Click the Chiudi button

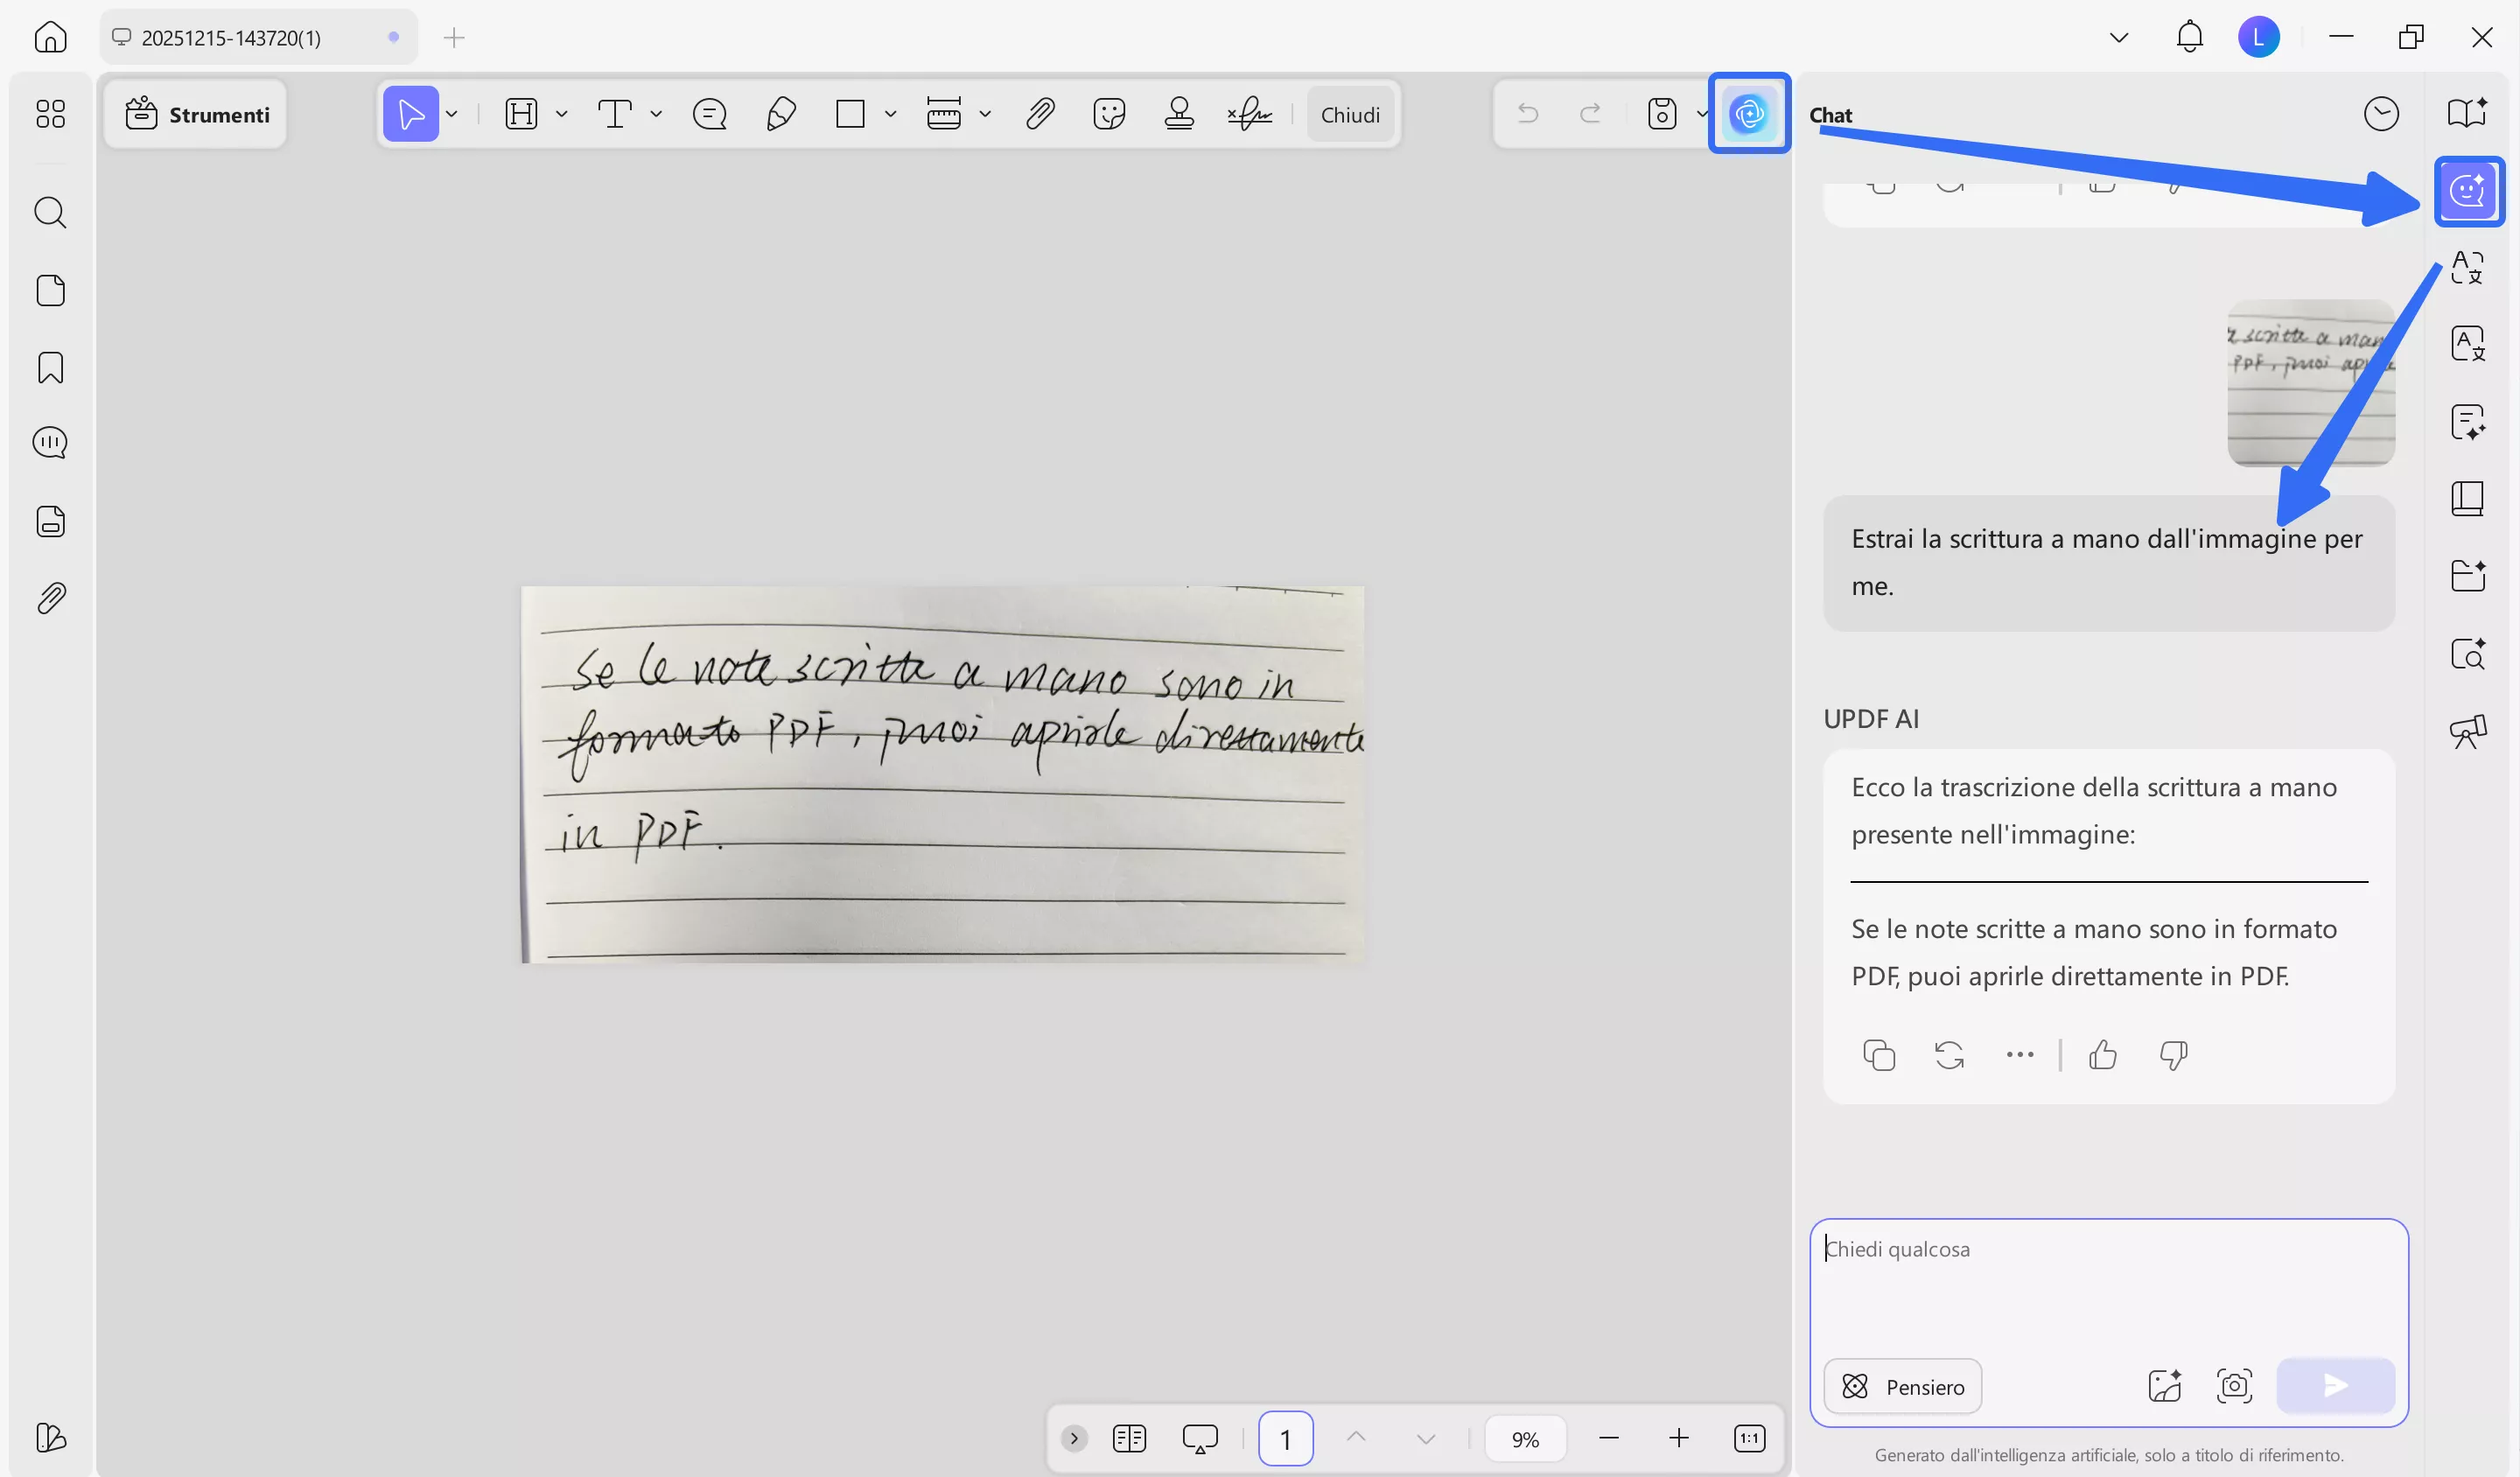click(x=1351, y=113)
